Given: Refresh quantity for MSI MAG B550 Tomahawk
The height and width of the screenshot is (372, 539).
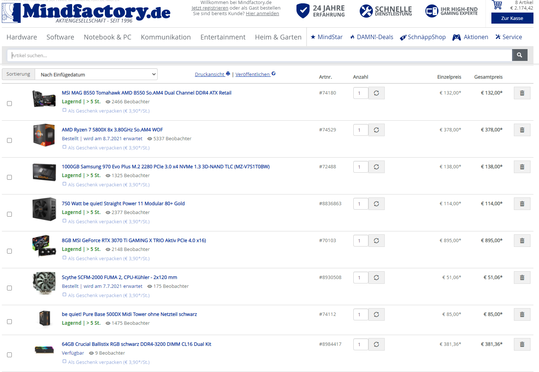Looking at the screenshot, I should pos(376,93).
